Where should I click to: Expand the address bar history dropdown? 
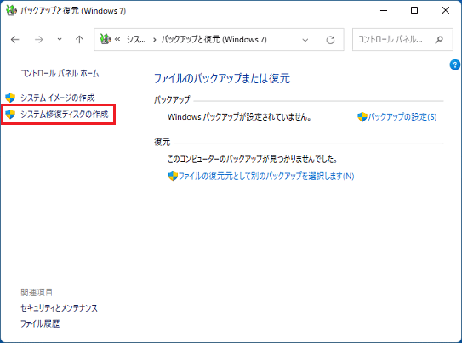[305, 40]
